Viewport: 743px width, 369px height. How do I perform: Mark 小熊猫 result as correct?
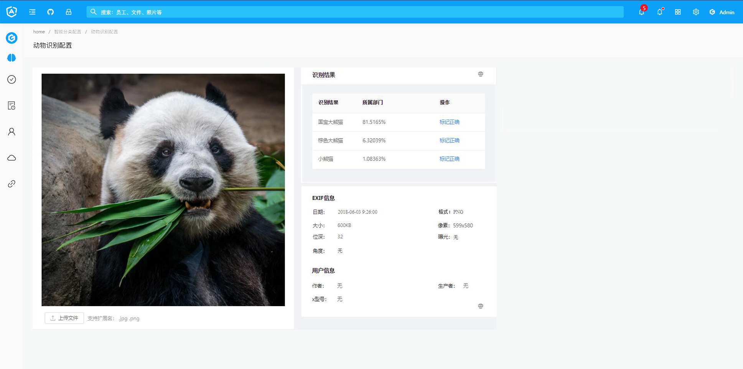point(449,159)
